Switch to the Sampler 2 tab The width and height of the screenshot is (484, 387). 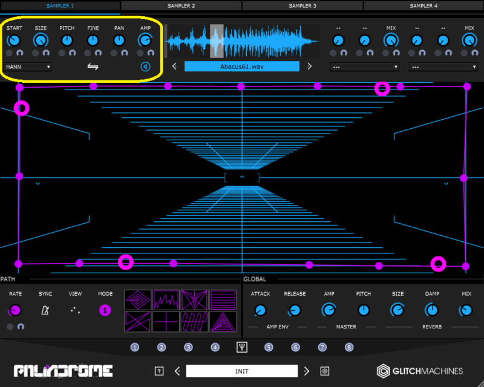coord(181,5)
